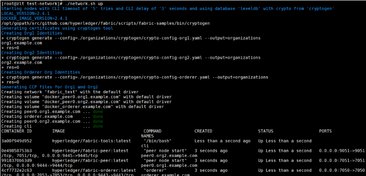This screenshot has height=176, width=366.
Task: Click the '"/bin/bash"' command value
Action: tap(158, 141)
